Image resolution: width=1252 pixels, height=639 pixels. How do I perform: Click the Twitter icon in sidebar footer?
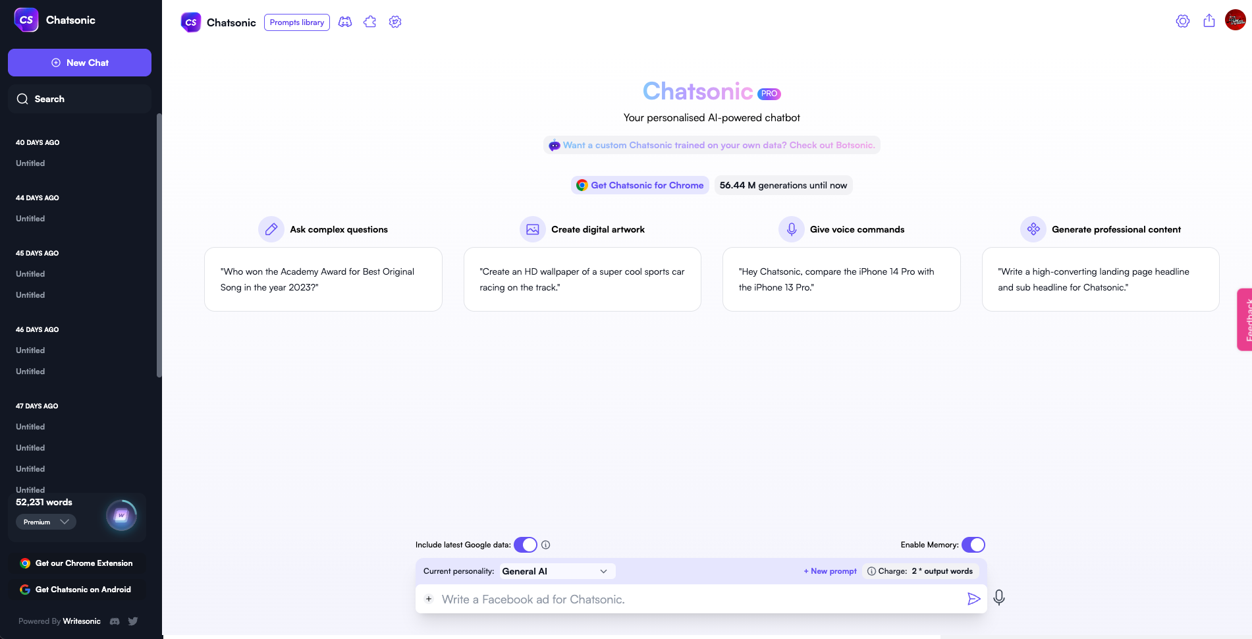[133, 621]
